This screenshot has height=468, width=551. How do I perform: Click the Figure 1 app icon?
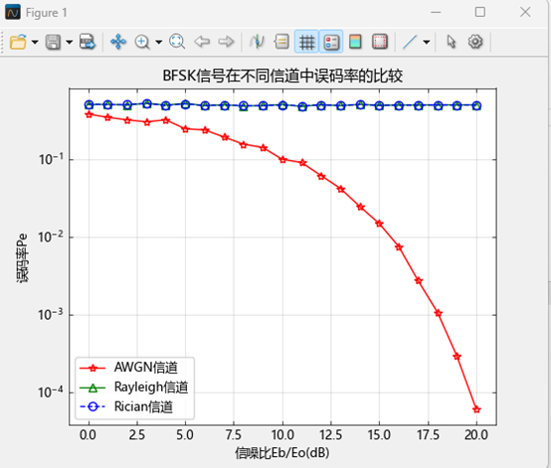[x=13, y=12]
